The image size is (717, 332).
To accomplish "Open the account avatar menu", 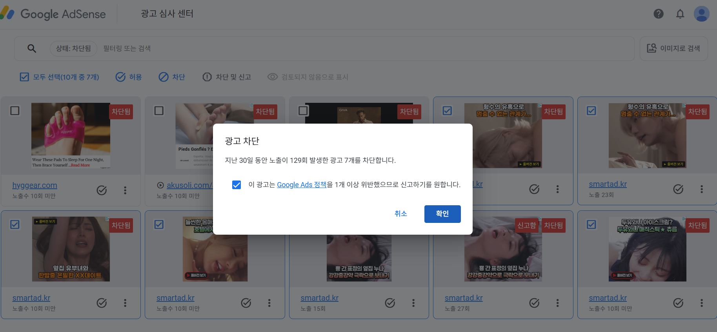I will 701,14.
